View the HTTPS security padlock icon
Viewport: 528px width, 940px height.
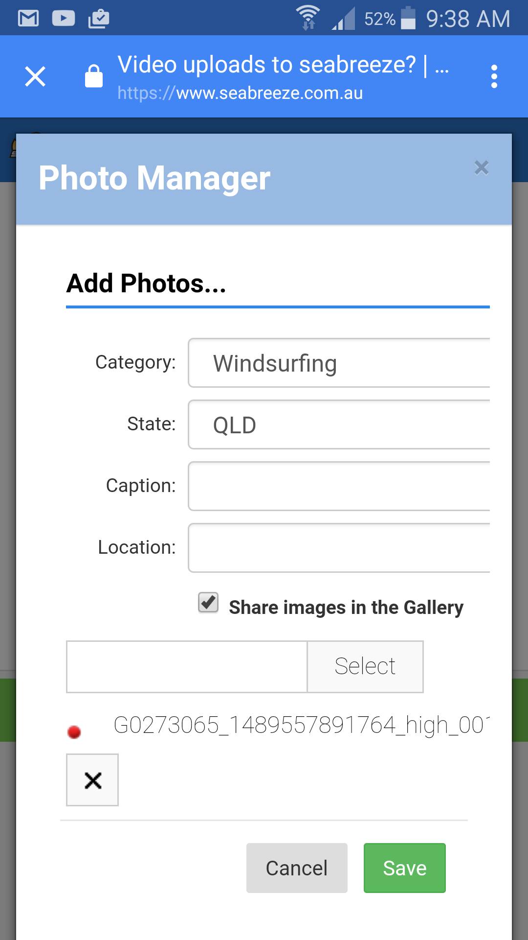coord(94,76)
